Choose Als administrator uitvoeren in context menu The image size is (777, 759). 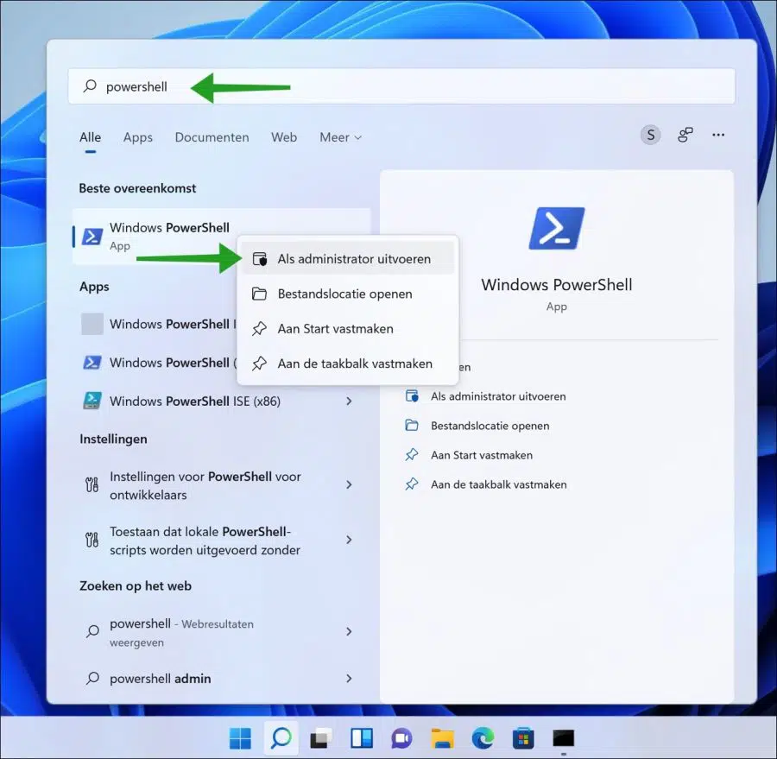(349, 259)
